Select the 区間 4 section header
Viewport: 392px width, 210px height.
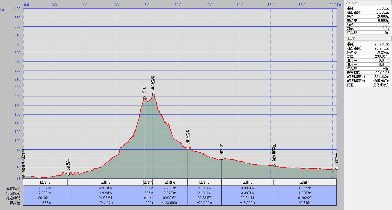(170, 182)
